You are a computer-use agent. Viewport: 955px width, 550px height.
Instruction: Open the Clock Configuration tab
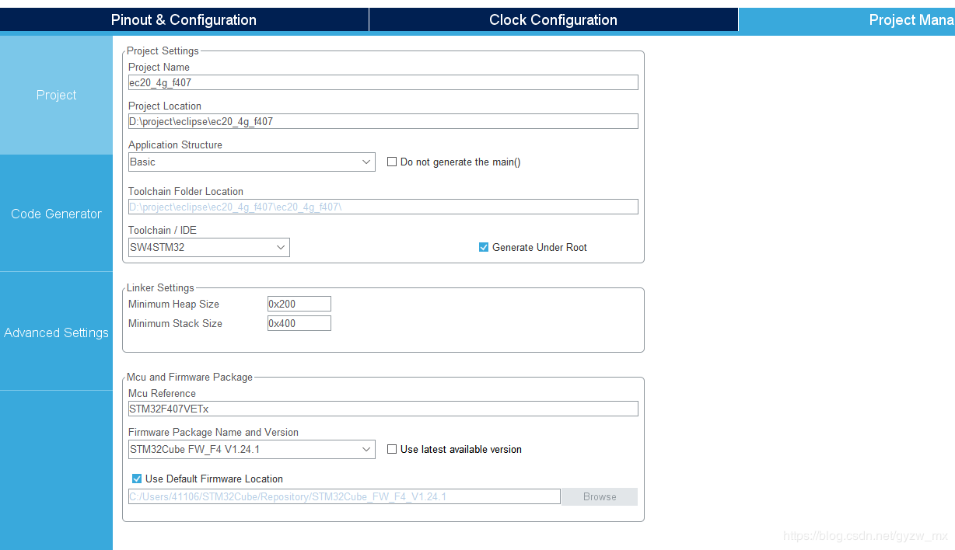coord(553,20)
